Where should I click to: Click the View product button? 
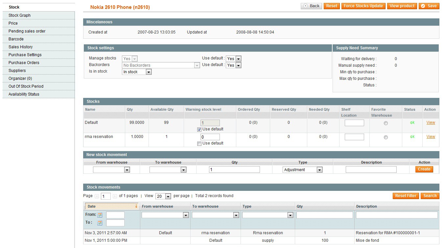tap(402, 6)
